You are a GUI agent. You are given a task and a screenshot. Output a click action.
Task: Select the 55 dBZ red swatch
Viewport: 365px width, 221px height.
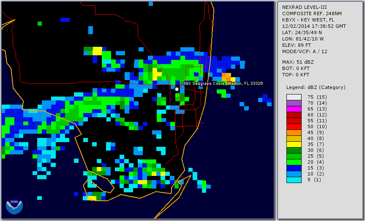(x=294, y=121)
